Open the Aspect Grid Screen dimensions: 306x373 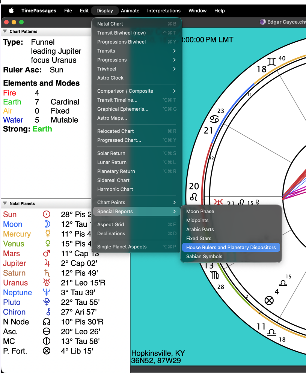[136, 224]
